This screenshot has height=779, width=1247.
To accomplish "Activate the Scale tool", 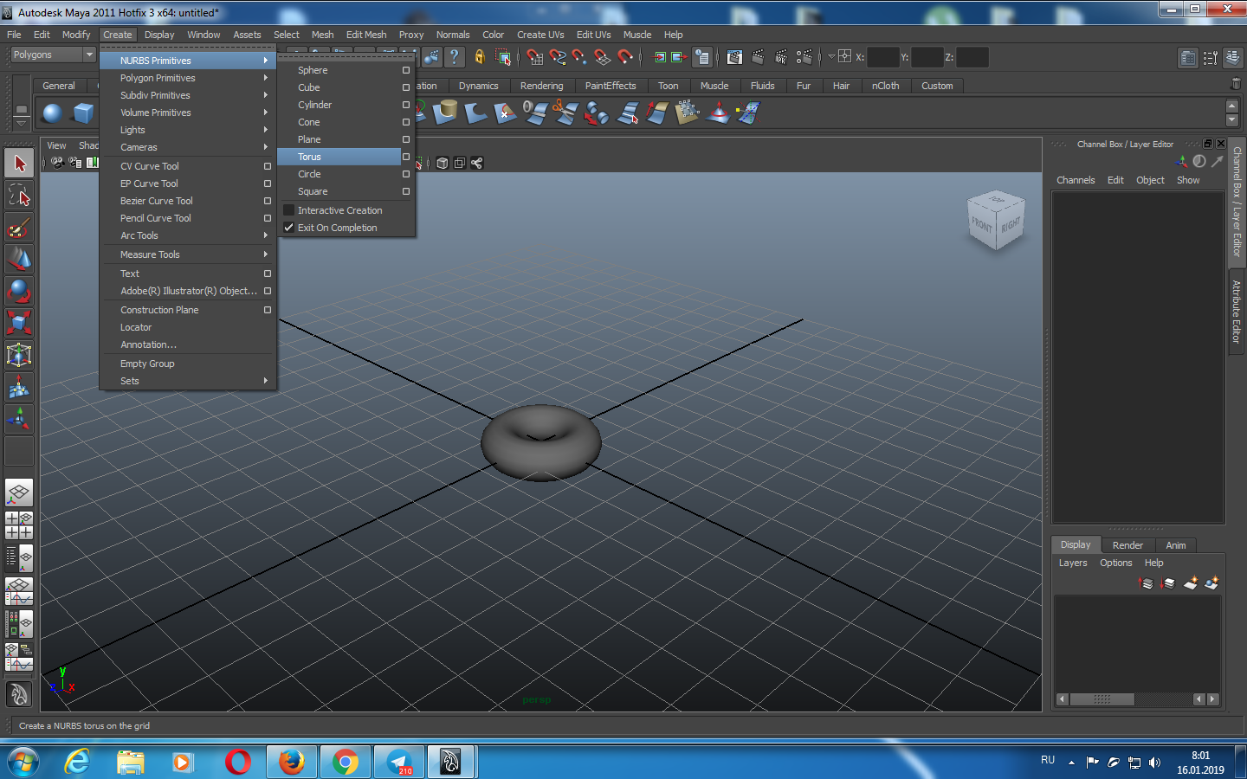I will coord(19,323).
